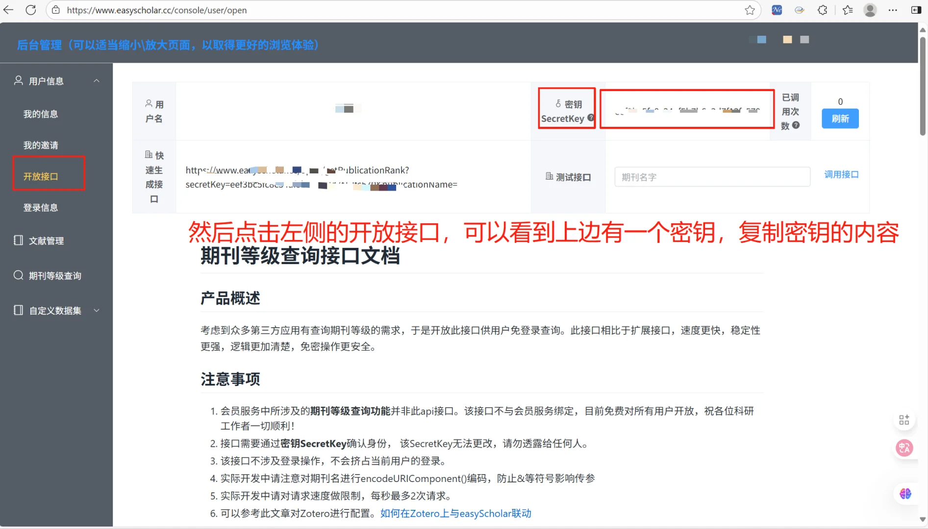Click the floating brain assistant icon

(x=906, y=494)
